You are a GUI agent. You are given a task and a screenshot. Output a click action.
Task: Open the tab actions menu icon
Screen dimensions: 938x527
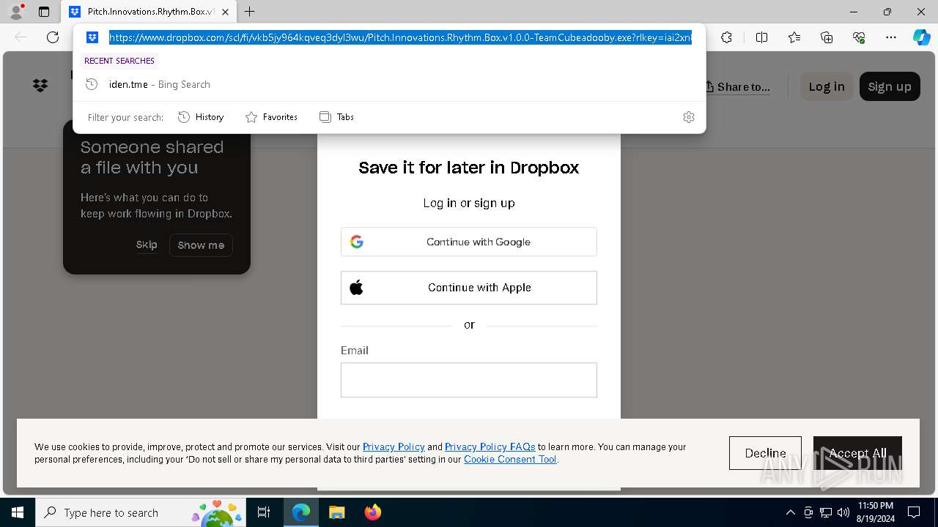(44, 12)
